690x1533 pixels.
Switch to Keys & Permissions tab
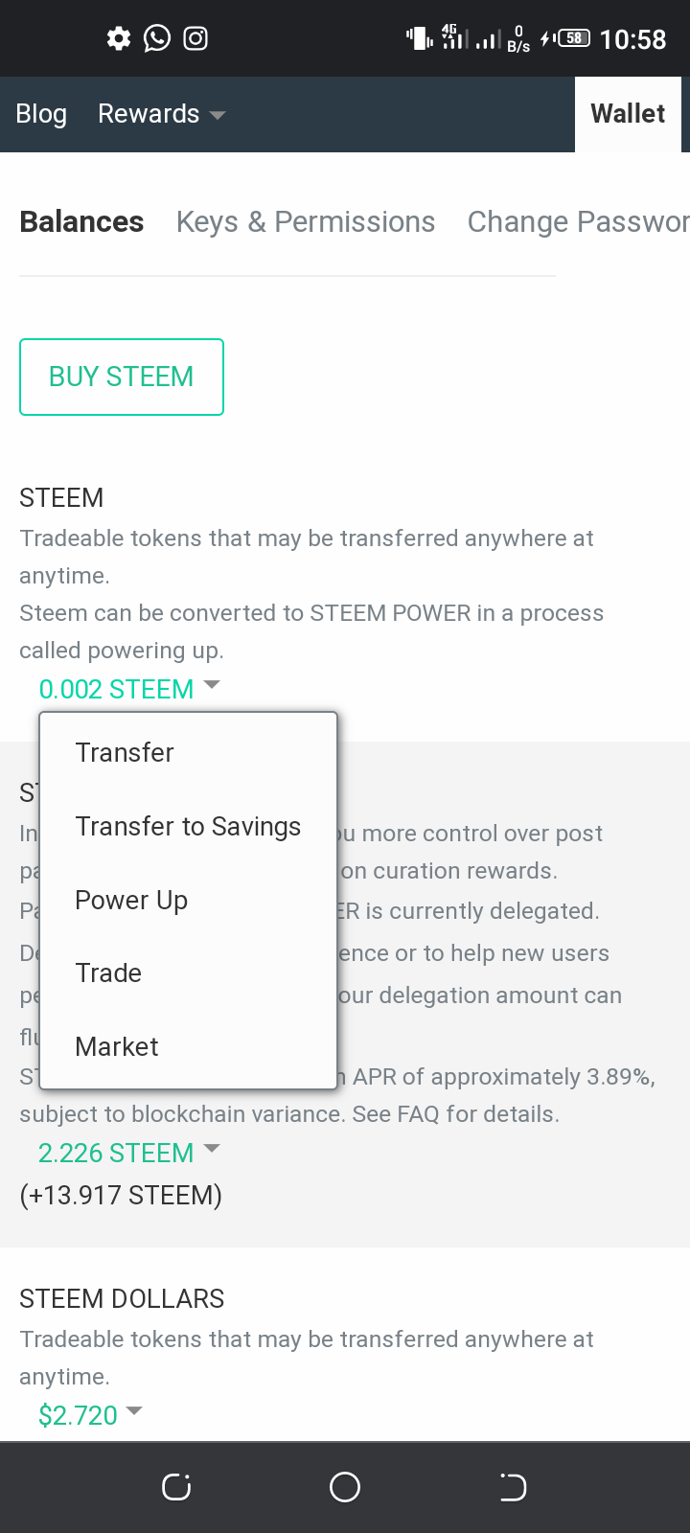coord(305,222)
